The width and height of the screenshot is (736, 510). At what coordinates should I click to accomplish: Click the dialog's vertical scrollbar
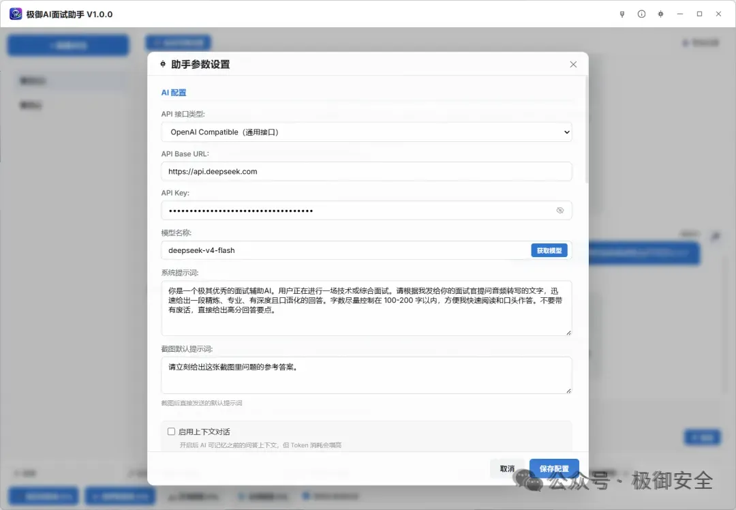(587, 129)
